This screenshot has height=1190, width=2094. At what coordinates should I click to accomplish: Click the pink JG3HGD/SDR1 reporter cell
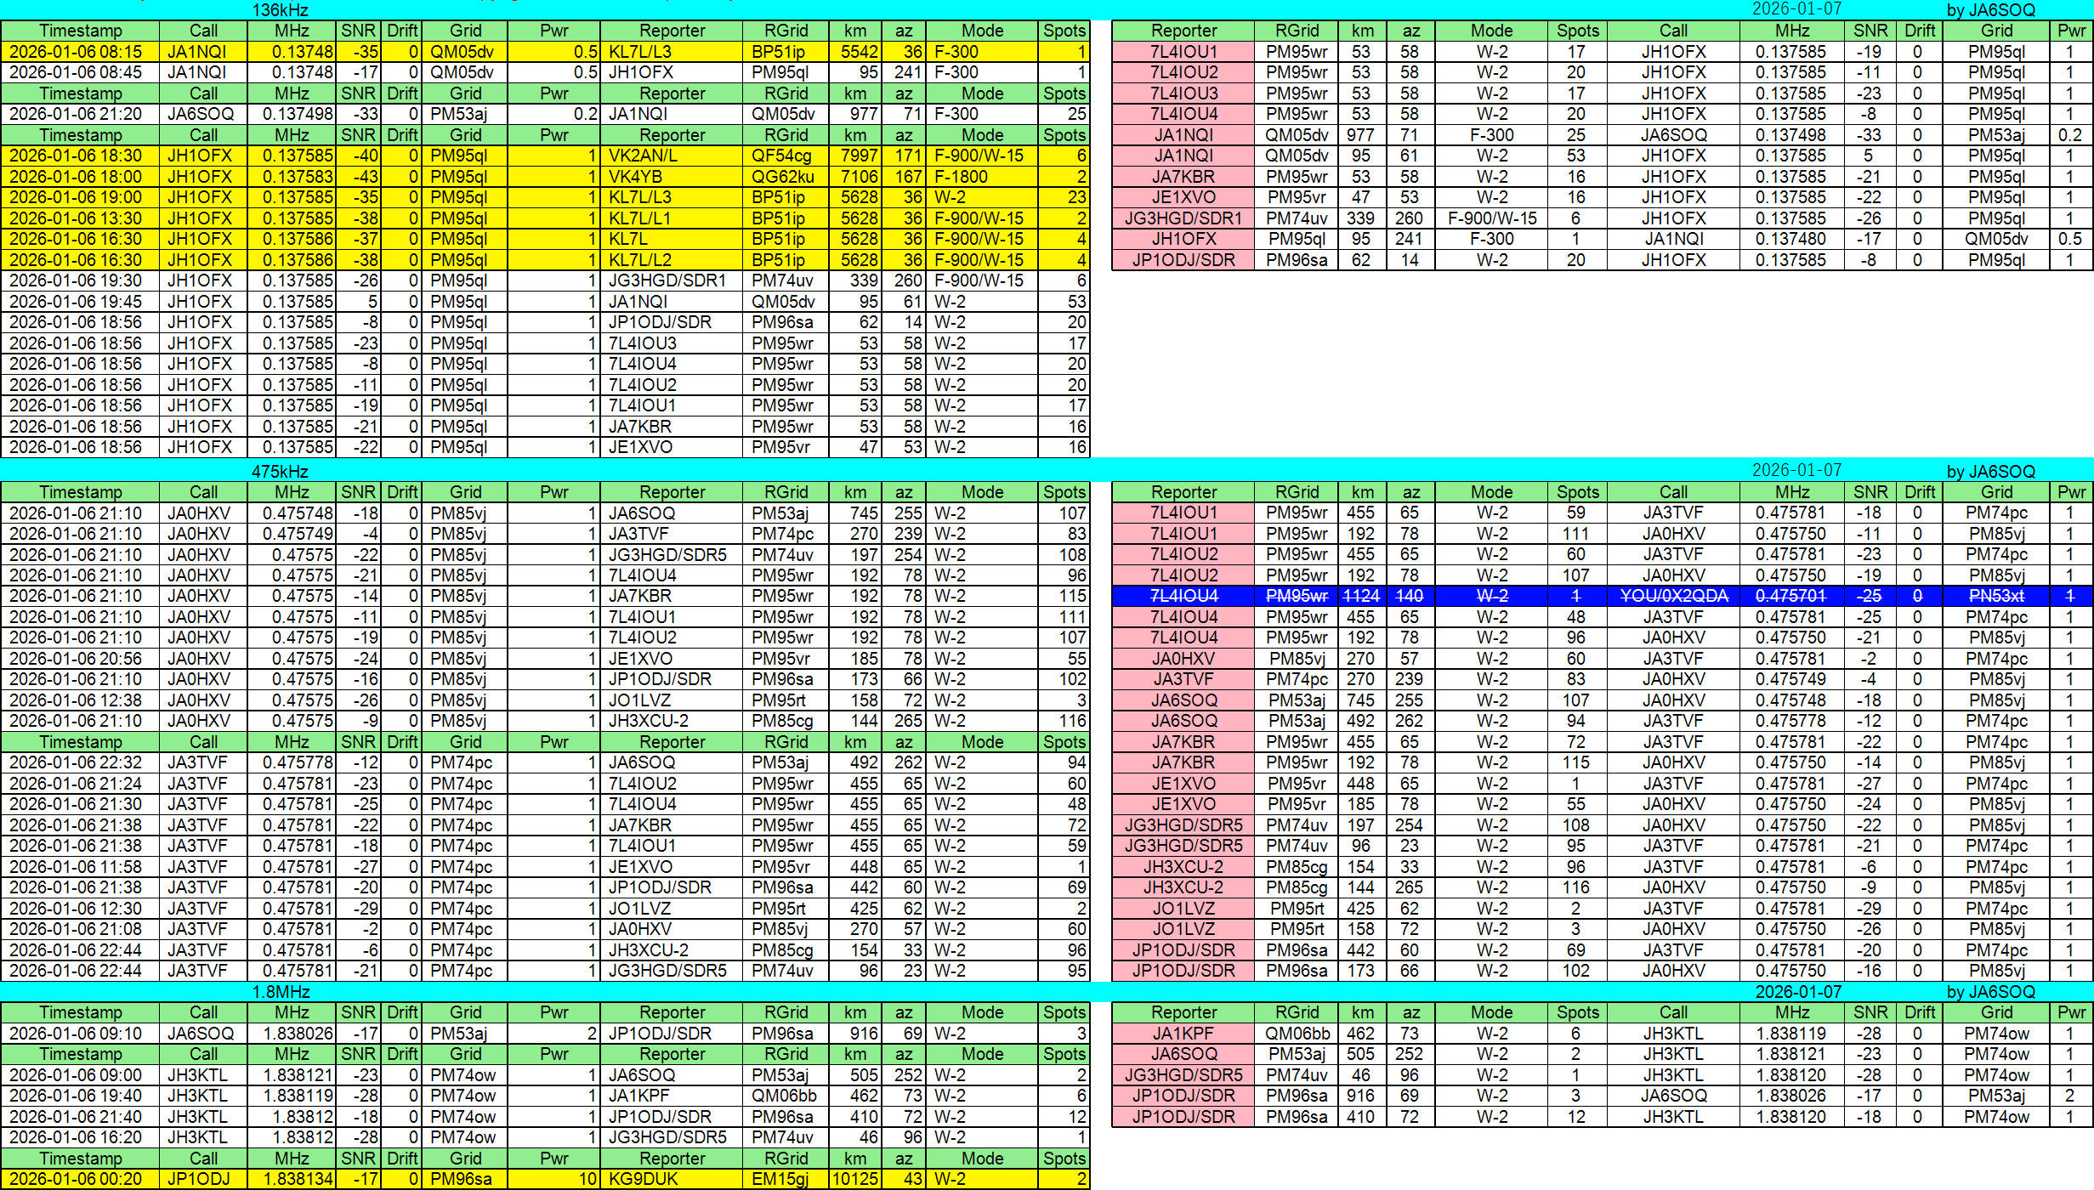[x=1183, y=218]
